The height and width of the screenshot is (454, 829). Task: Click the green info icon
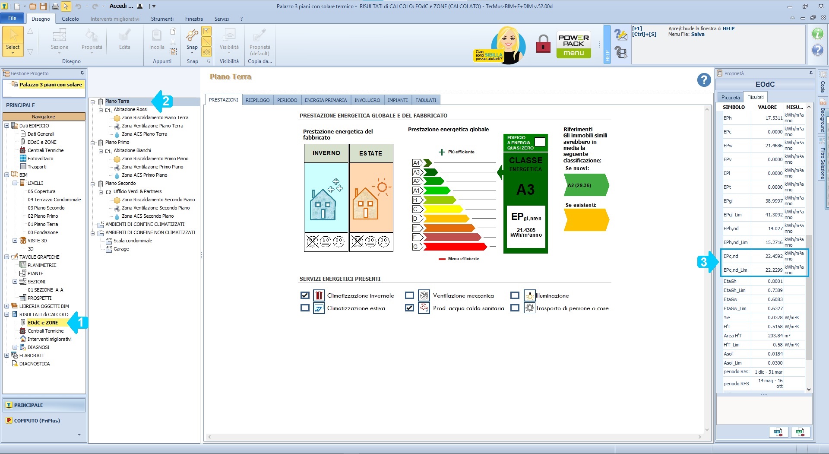[x=817, y=34]
